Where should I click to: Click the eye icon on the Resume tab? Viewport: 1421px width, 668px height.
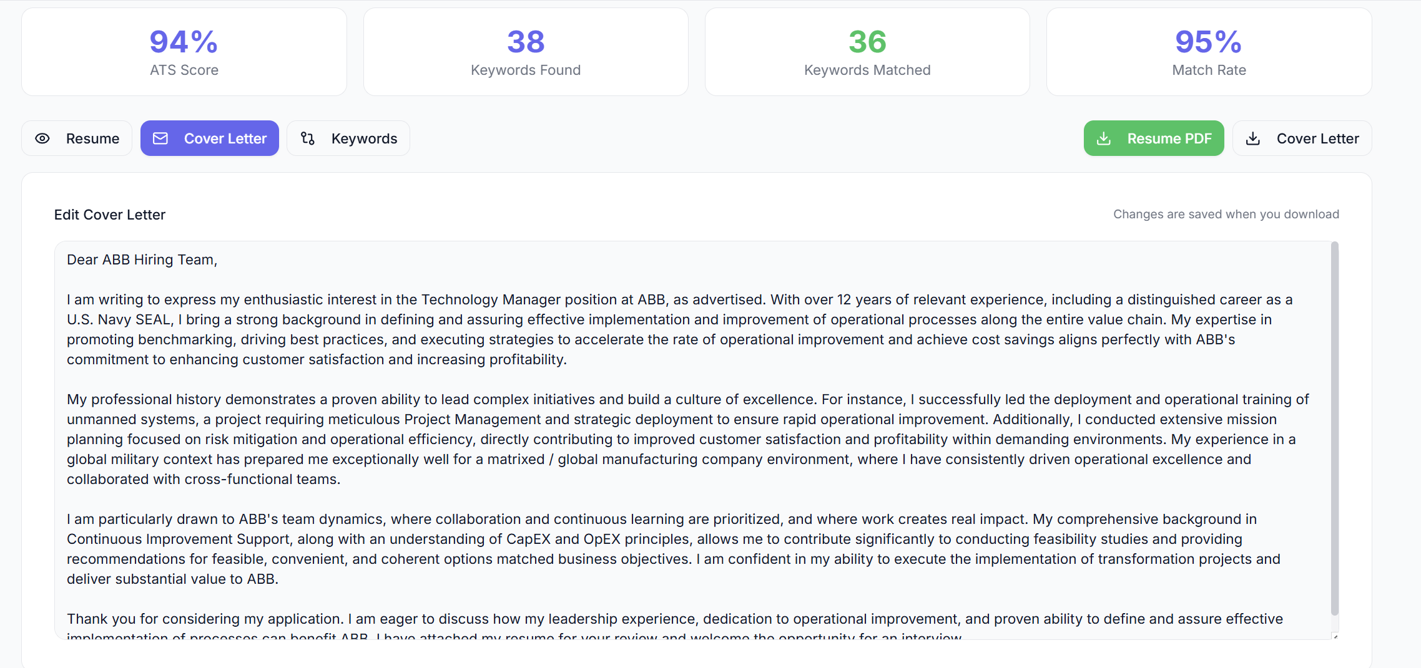pos(42,138)
